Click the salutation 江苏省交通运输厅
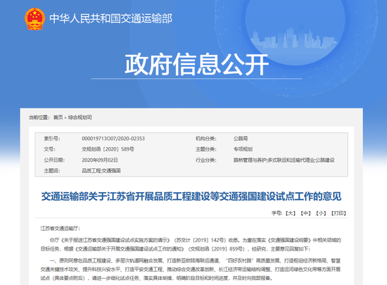Viewport: 387px width, 285px height. click(x=61, y=229)
